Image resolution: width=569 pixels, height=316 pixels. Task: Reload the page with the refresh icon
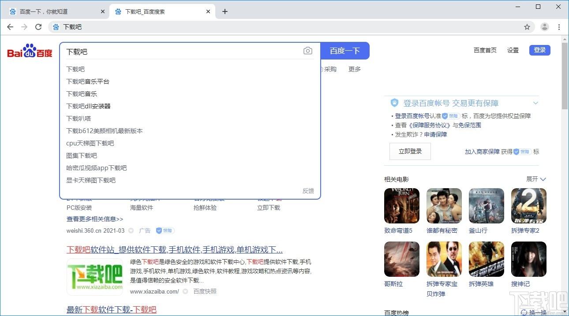(38, 27)
